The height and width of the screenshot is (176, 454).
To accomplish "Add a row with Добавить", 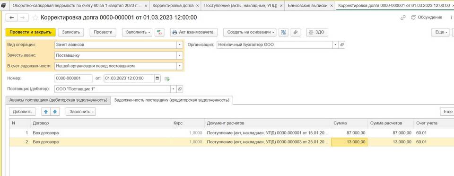I will [22, 112].
